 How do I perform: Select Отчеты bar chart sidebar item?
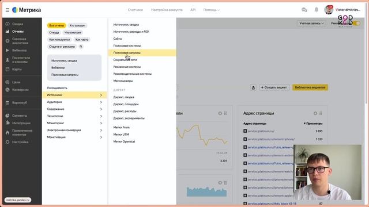pyautogui.click(x=18, y=31)
